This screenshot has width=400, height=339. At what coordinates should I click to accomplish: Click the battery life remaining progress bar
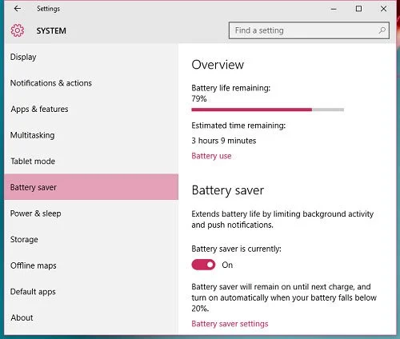click(268, 110)
